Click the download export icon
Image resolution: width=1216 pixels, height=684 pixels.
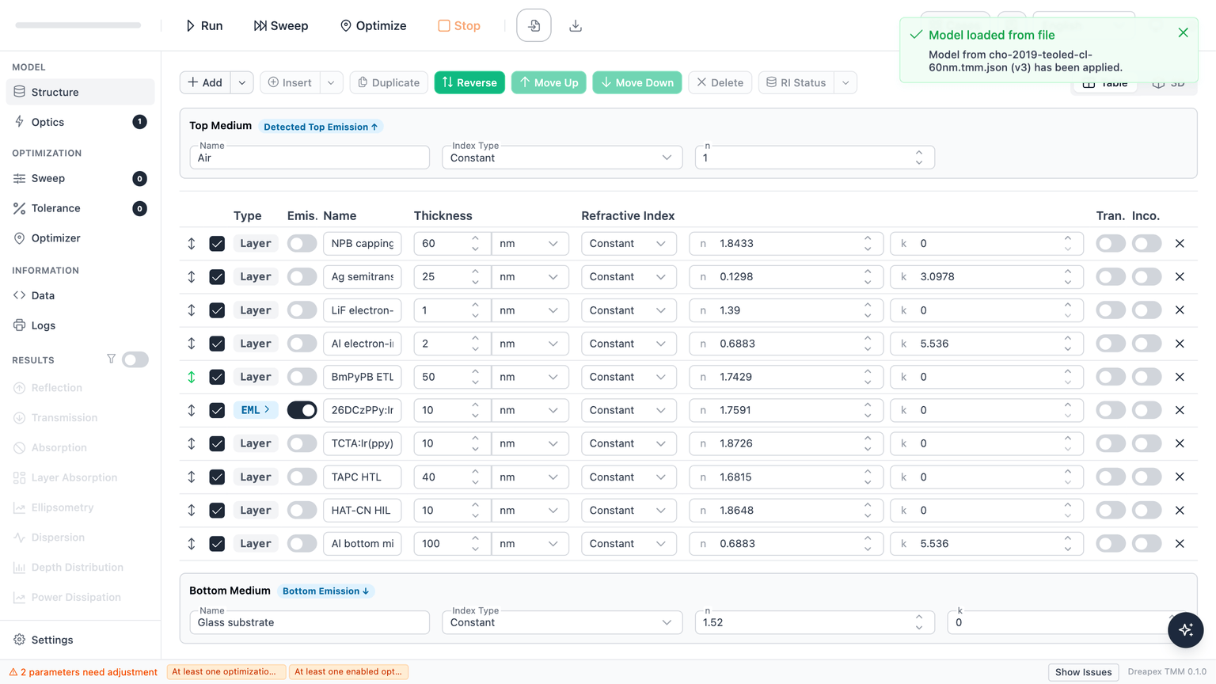[576, 26]
